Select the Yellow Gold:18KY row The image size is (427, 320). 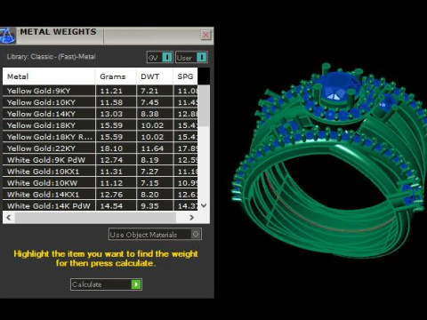[x=101, y=125]
